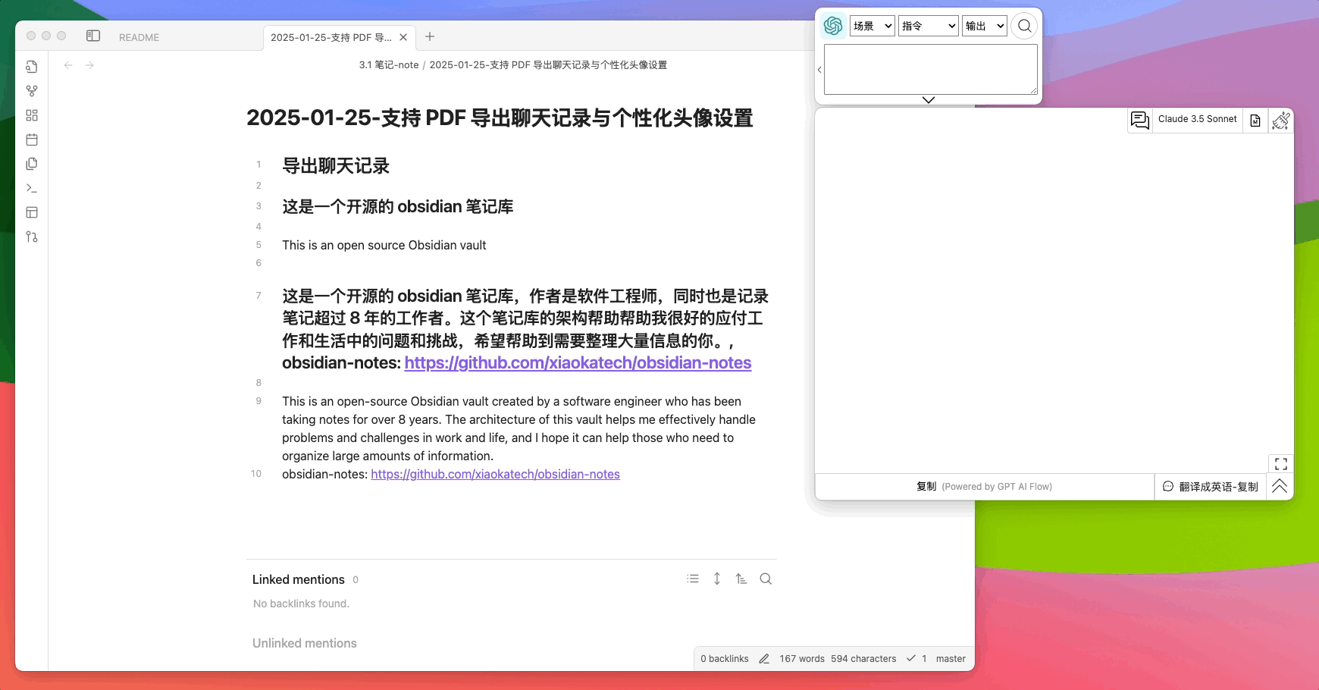Click the master branch status item

(x=951, y=659)
